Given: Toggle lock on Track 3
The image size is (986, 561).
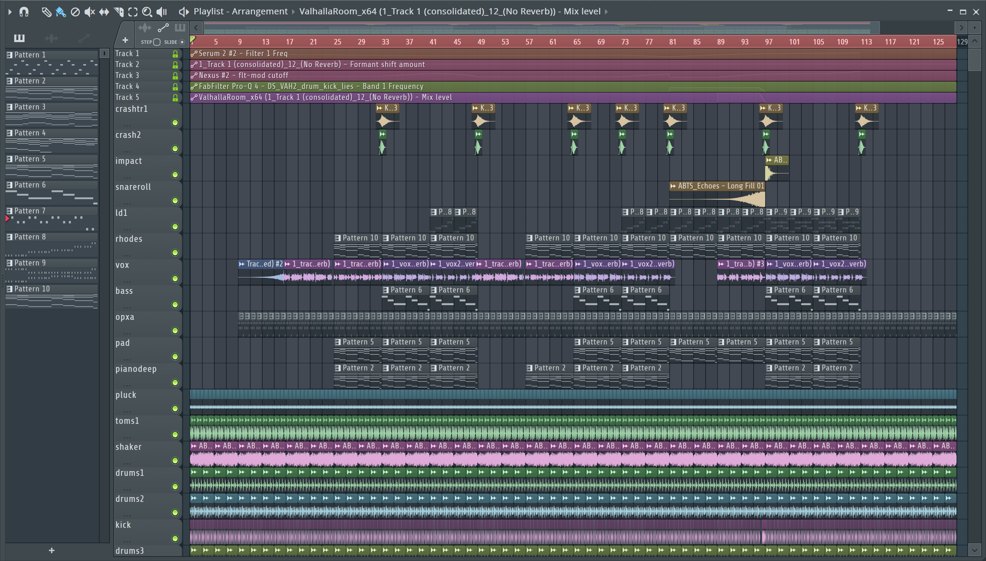Looking at the screenshot, I should click(175, 76).
